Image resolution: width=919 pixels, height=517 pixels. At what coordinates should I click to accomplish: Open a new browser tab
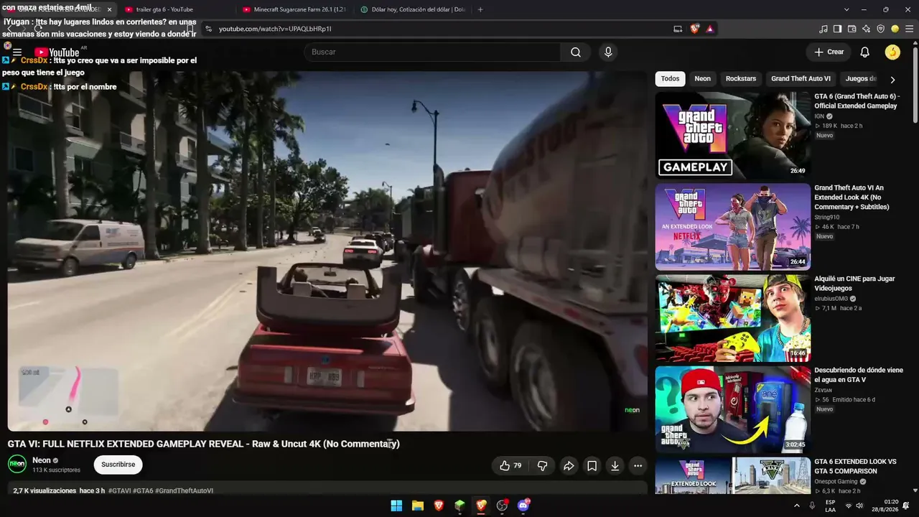point(480,9)
